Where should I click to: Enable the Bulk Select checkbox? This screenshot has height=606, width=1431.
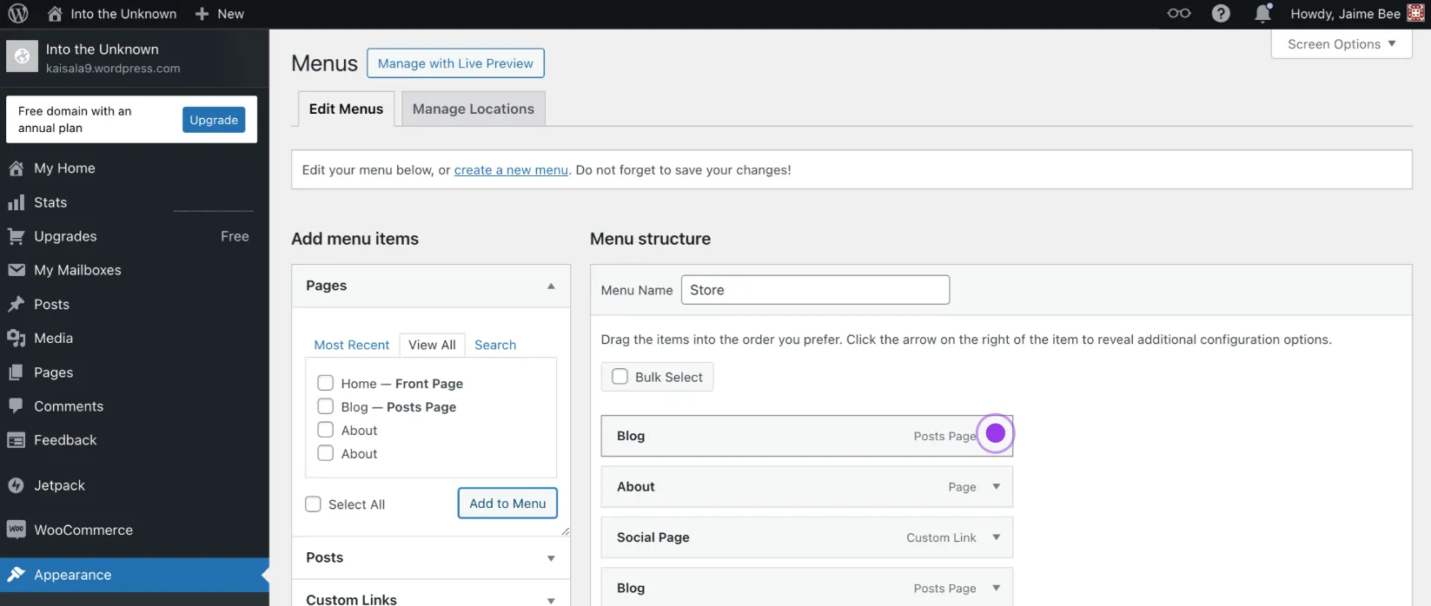(x=620, y=377)
